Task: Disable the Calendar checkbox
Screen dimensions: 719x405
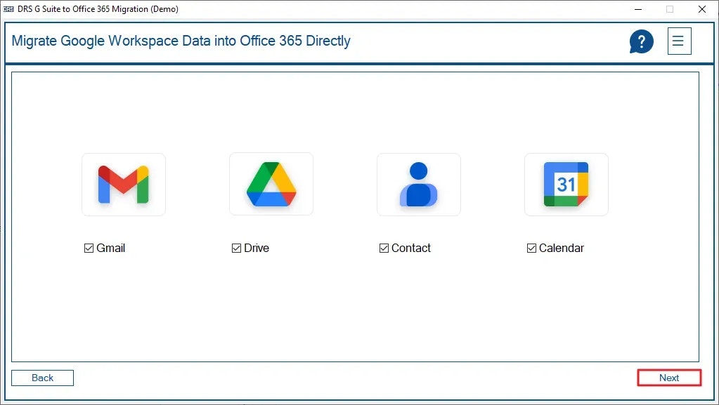Action: (x=531, y=248)
